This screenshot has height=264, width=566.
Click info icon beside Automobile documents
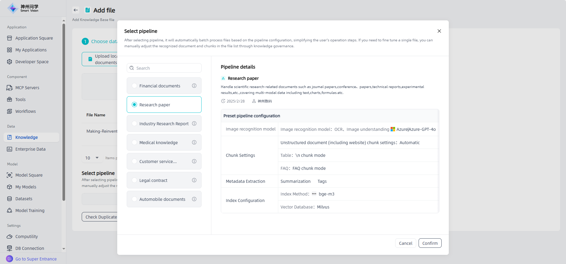(194, 199)
